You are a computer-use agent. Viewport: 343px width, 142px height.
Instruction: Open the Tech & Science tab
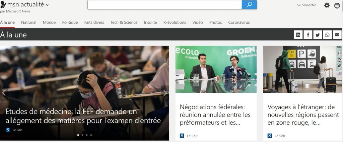124,22
